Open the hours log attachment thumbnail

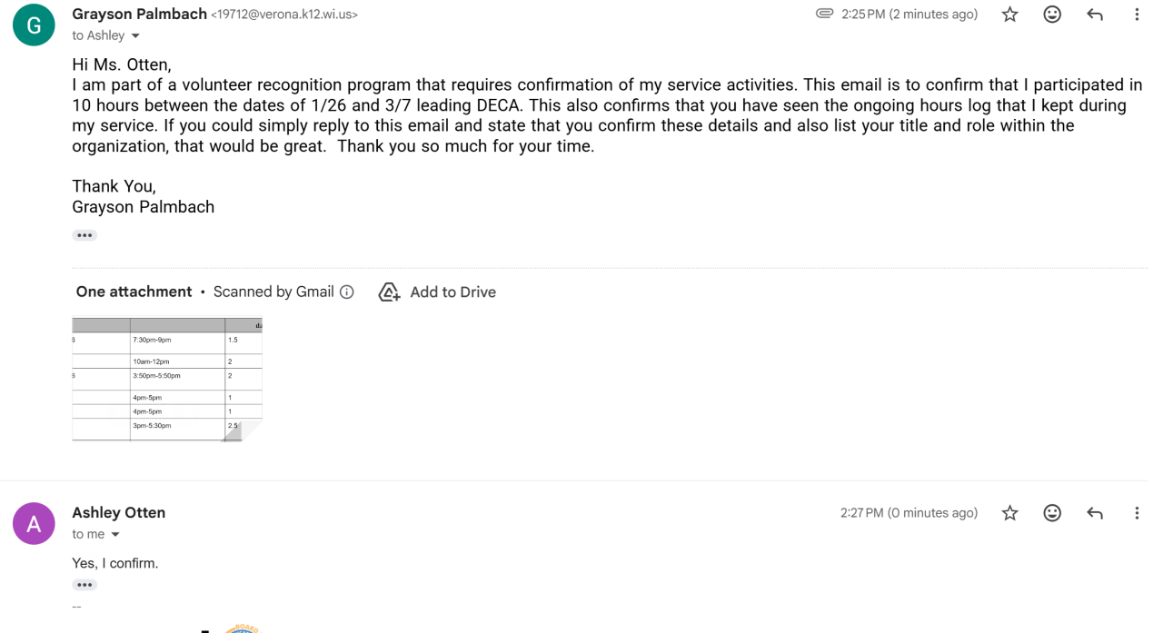(x=166, y=379)
